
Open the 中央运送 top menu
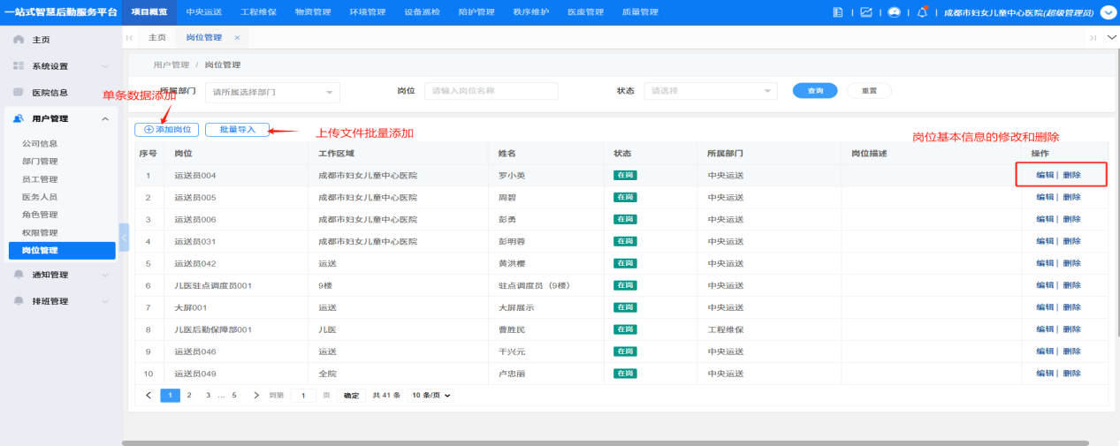203,12
